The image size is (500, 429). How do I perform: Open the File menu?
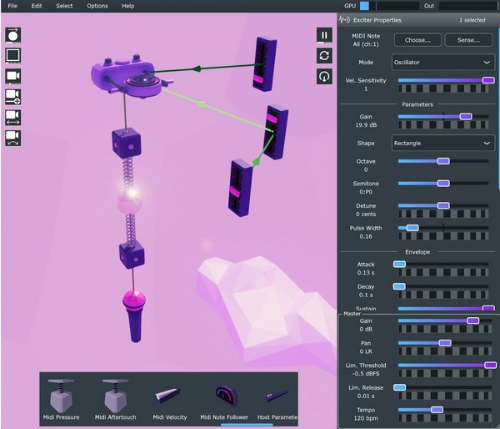[12, 6]
